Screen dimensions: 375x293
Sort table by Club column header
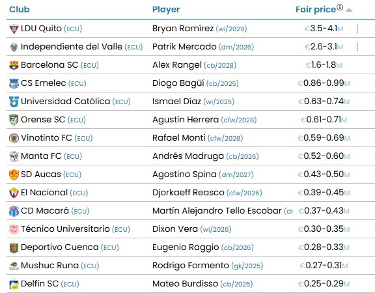(20, 9)
